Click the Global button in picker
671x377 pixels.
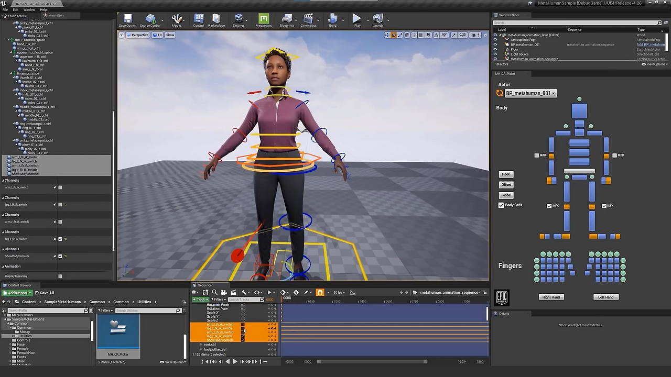coord(506,195)
